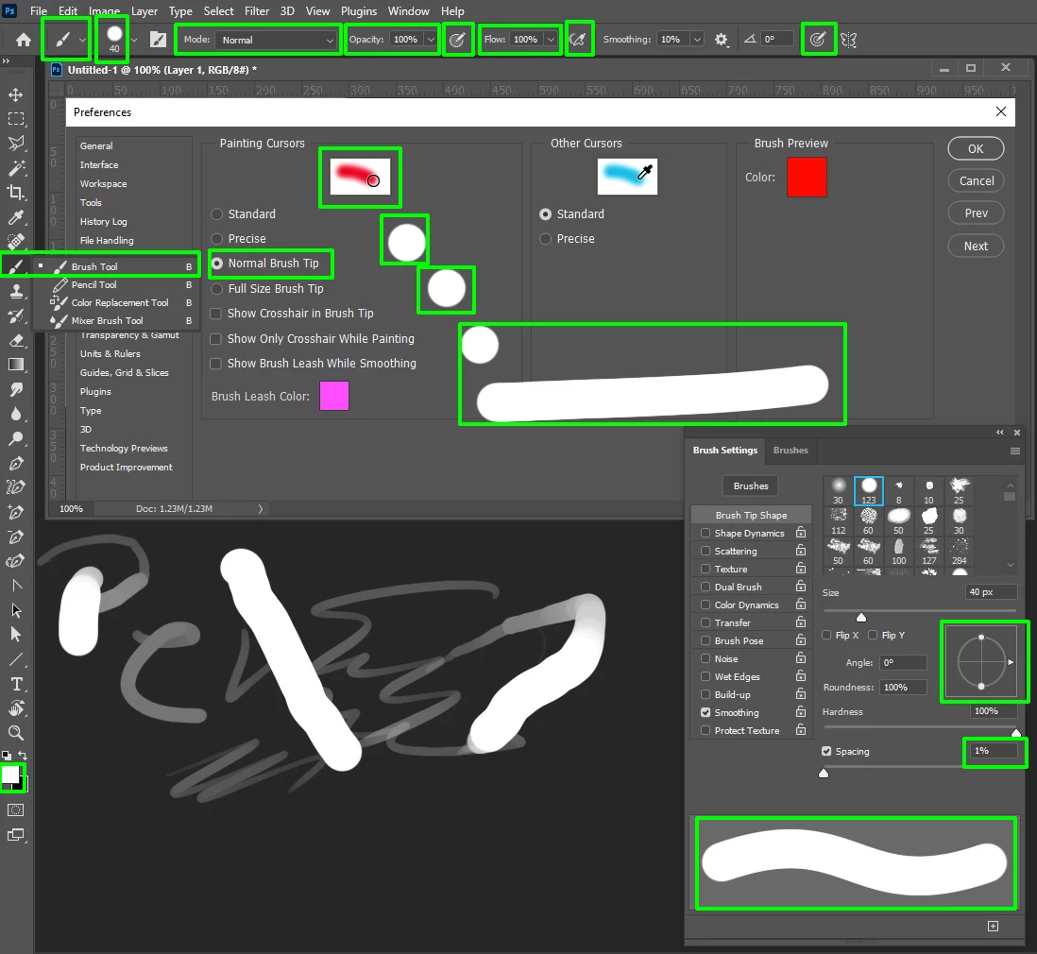Select the Lasso tool
Image resolution: width=1037 pixels, height=954 pixels.
[16, 143]
